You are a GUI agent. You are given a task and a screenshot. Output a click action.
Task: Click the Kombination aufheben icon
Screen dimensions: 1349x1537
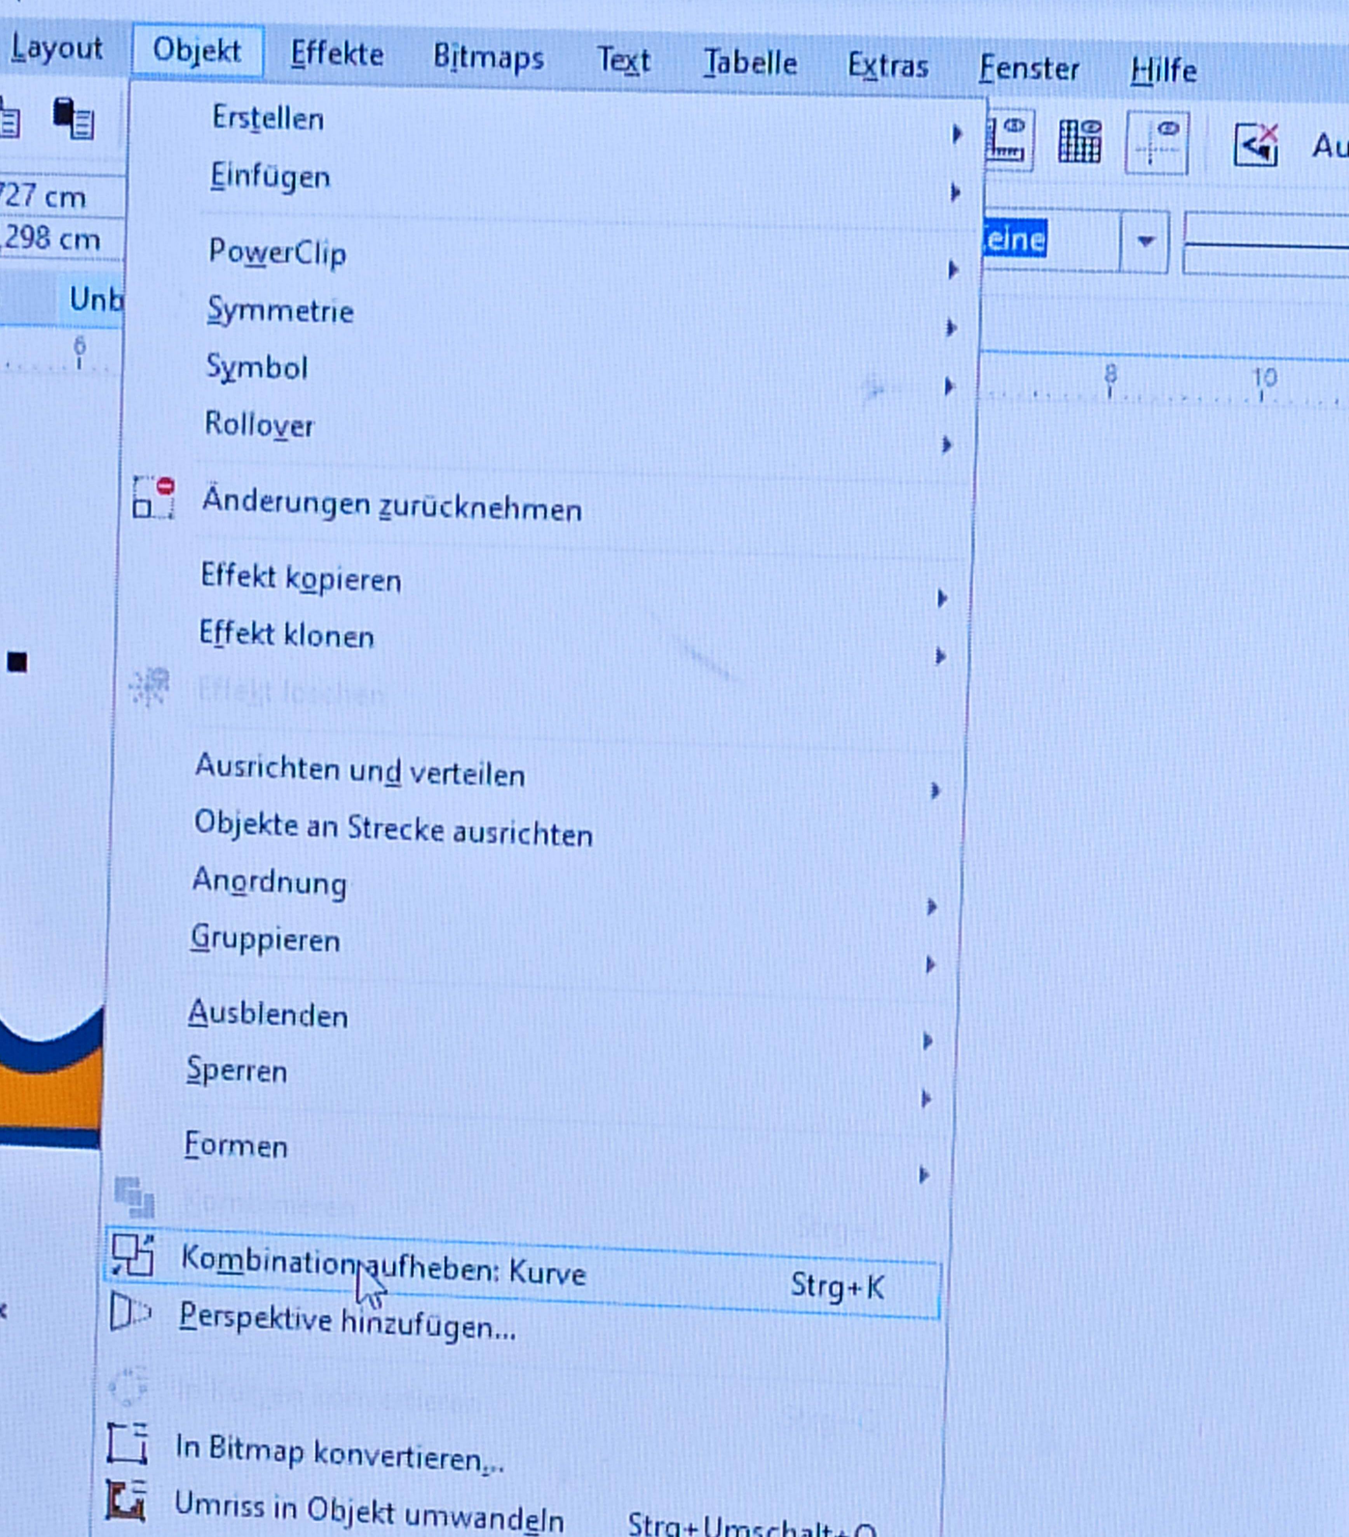[x=133, y=1255]
